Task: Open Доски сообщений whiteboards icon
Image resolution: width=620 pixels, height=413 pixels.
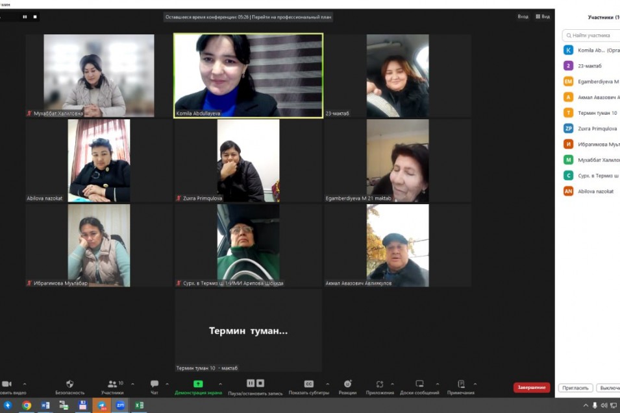Action: [x=419, y=383]
